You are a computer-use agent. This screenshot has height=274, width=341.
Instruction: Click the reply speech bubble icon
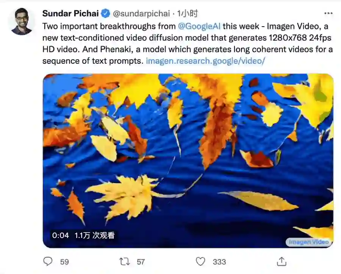tap(48, 261)
